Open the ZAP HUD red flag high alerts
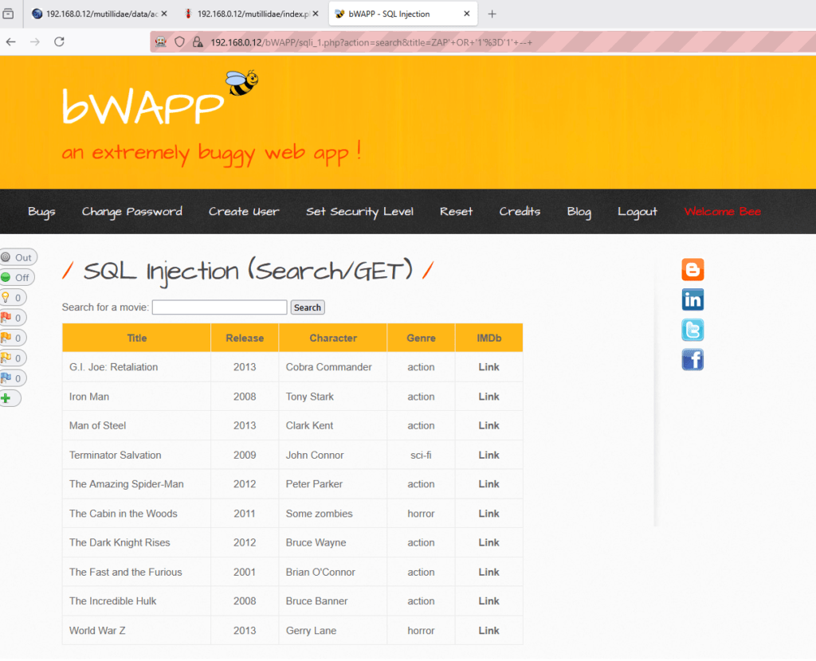Viewport: 816px width, 661px height. [12, 318]
